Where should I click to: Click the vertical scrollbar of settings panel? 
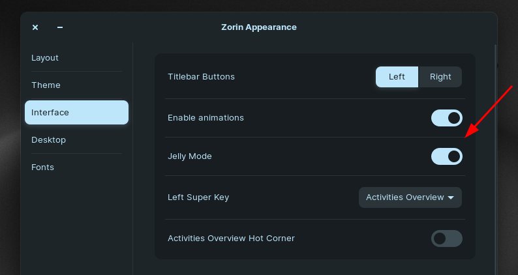pos(495,156)
